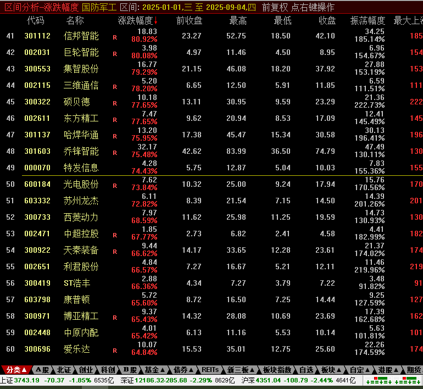The width and height of the screenshot is (423, 389).
Task: Click the 前收盘 column header
Action: [189, 20]
